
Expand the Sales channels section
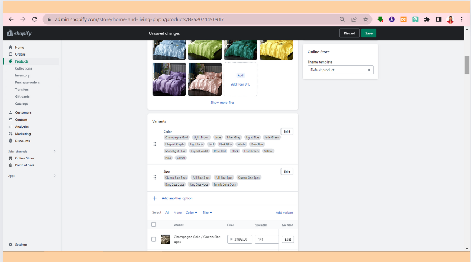(55, 151)
